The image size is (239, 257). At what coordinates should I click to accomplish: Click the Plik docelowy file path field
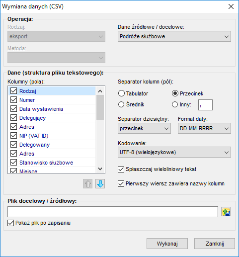coord(113,212)
